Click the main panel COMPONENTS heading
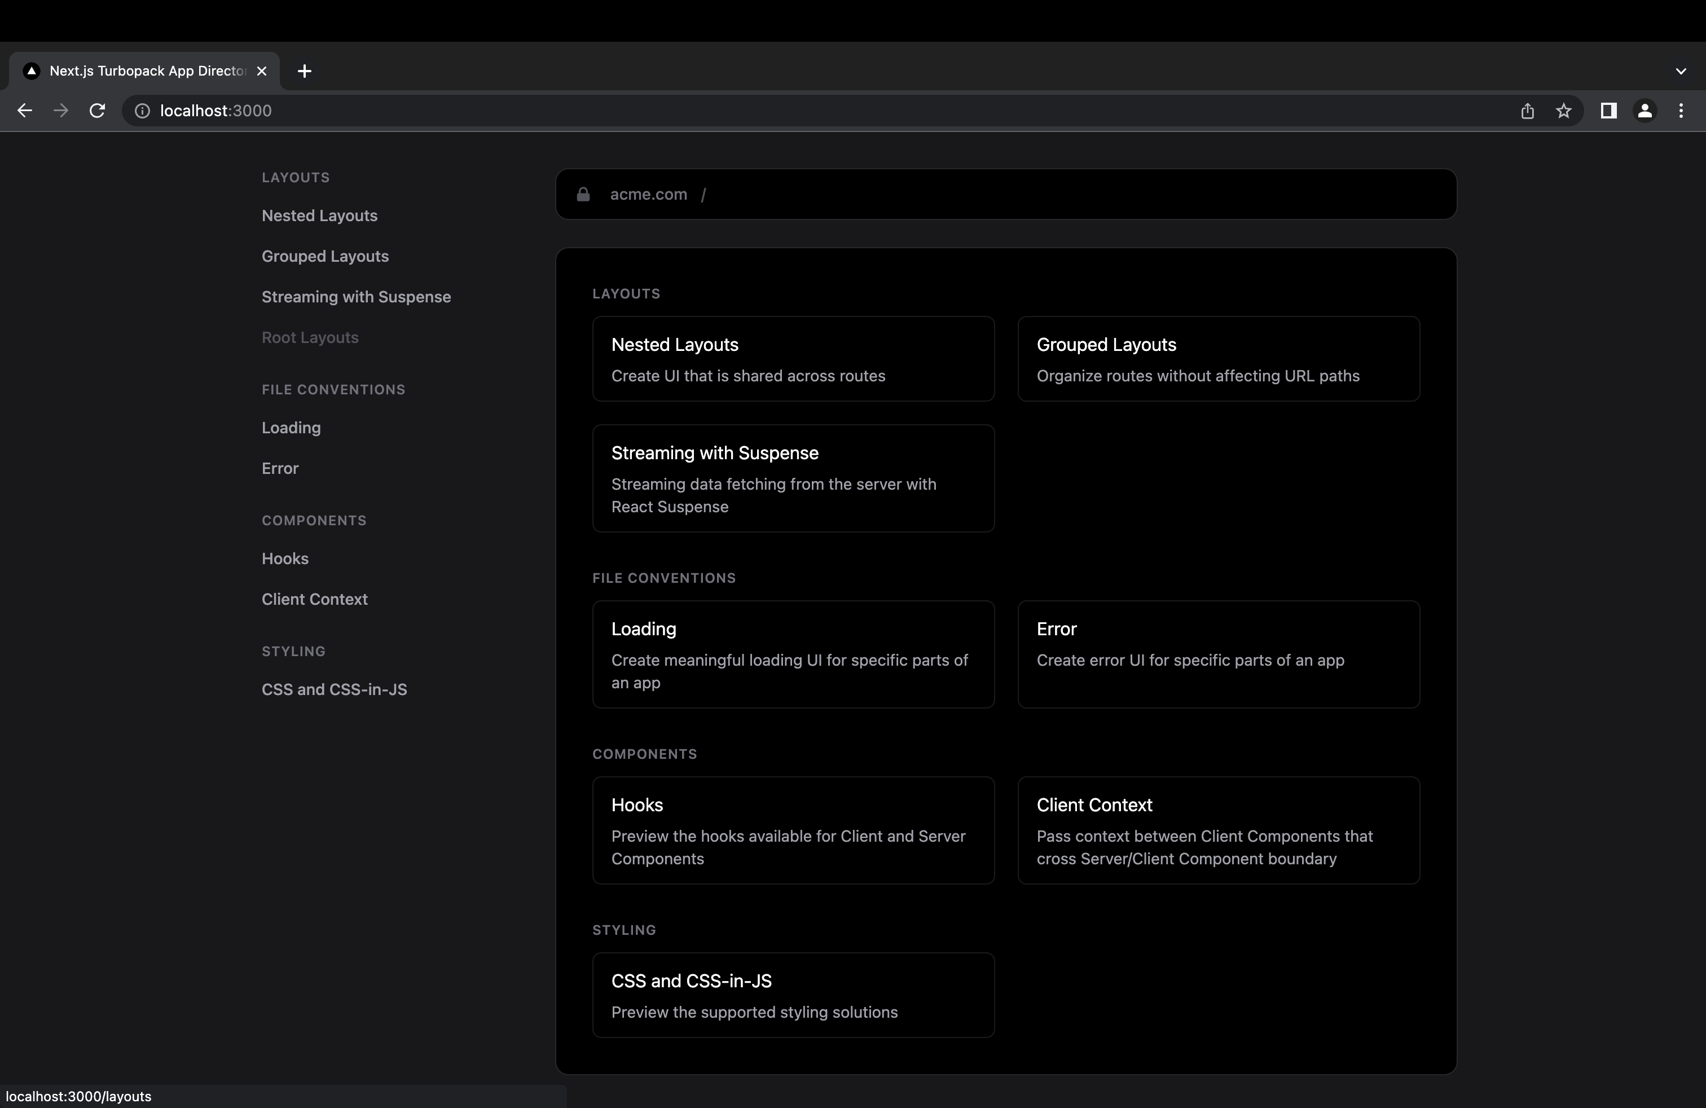The height and width of the screenshot is (1108, 1706). pos(644,754)
